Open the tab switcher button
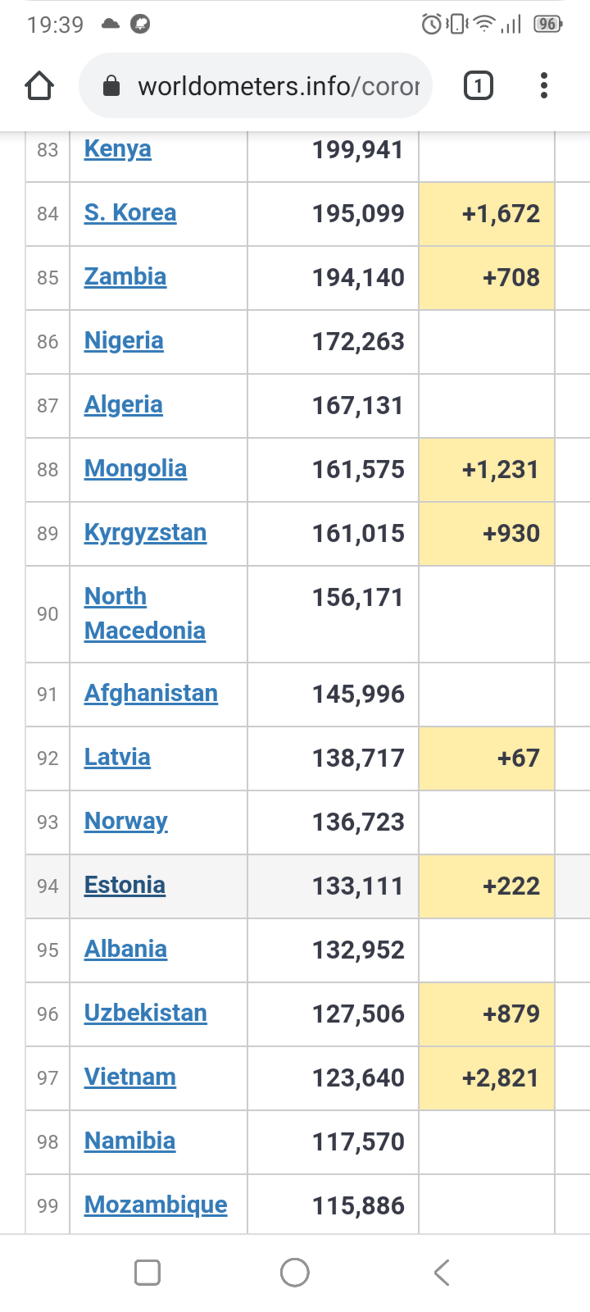The height and width of the screenshot is (1312, 590). pyautogui.click(x=479, y=85)
